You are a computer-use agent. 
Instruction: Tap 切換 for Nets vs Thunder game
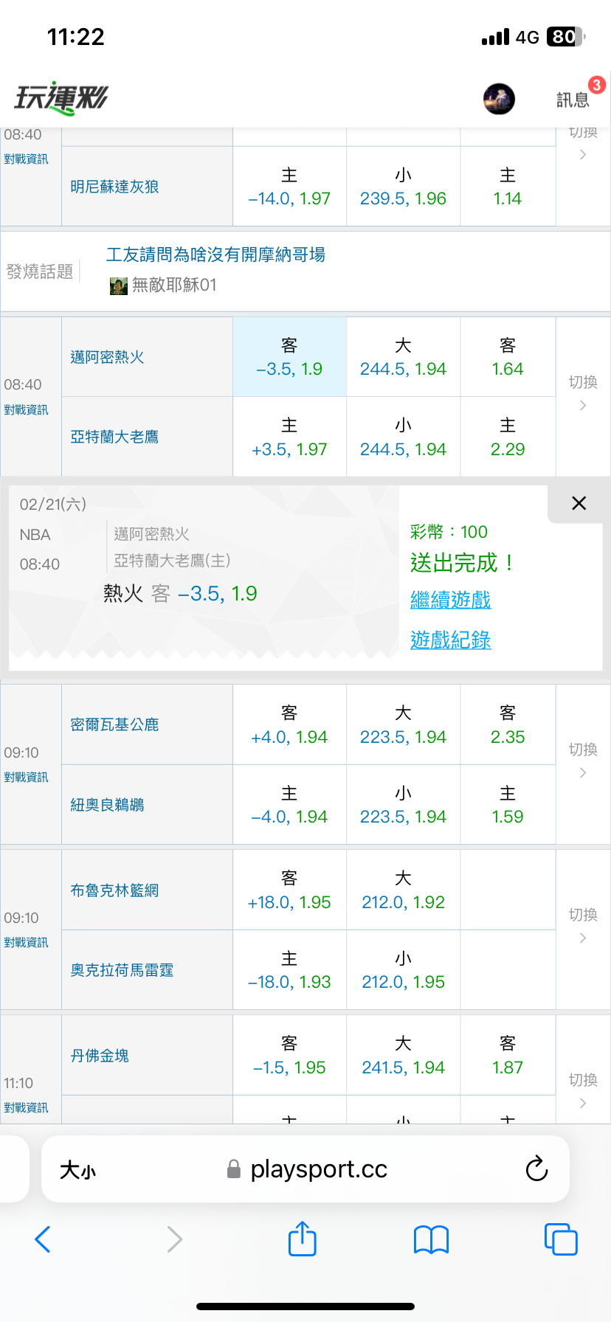583,926
